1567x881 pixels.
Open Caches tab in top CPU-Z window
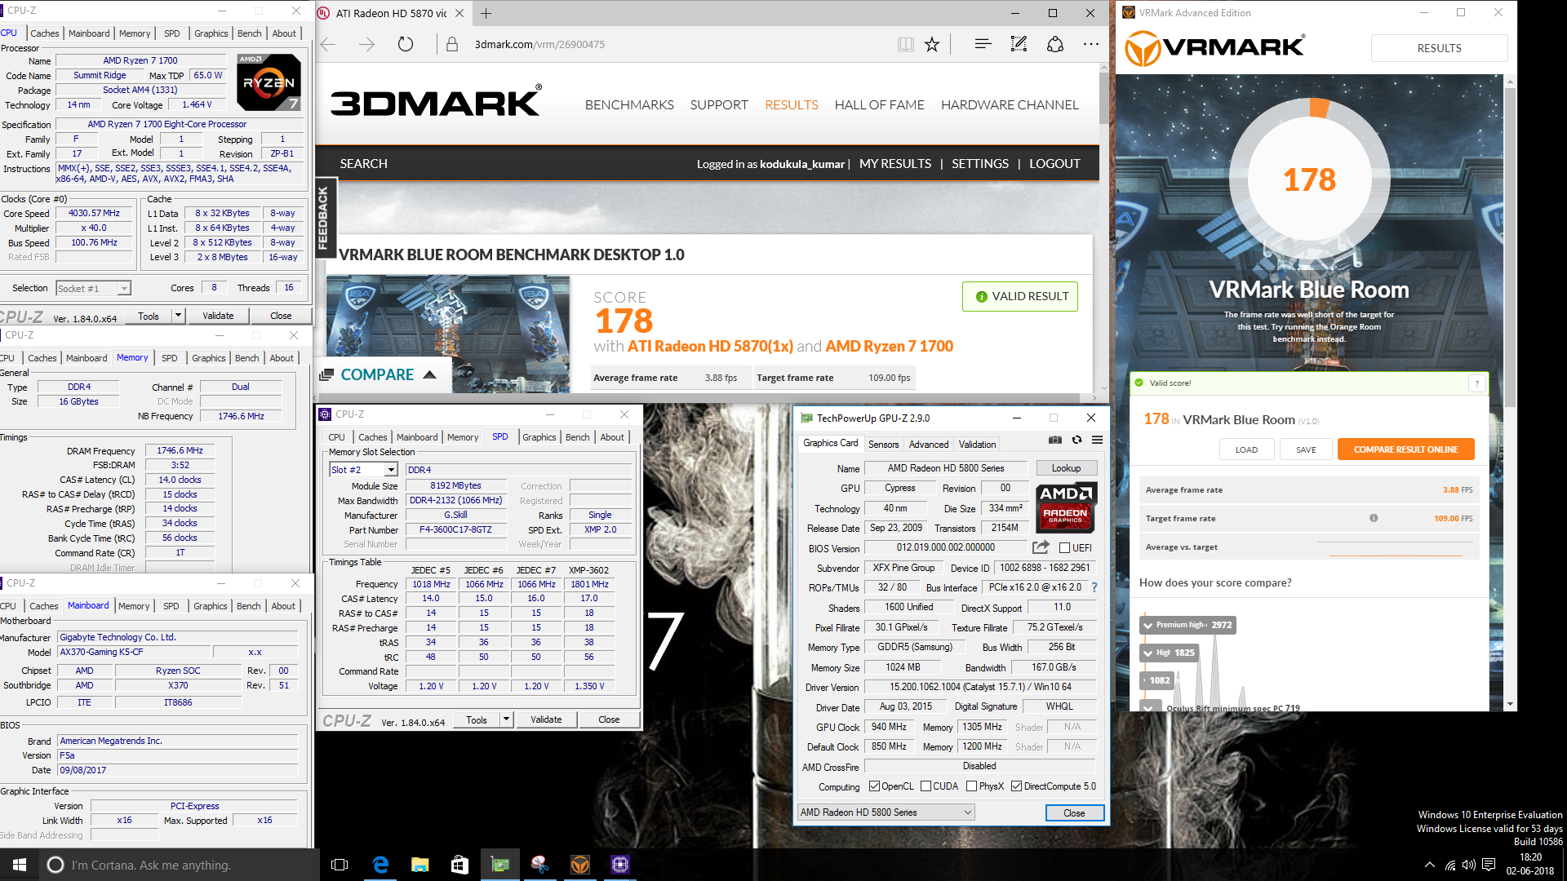[44, 33]
